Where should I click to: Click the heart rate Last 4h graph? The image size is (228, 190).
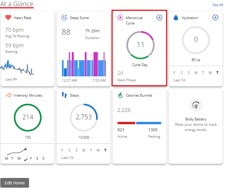pyautogui.click(x=17, y=68)
